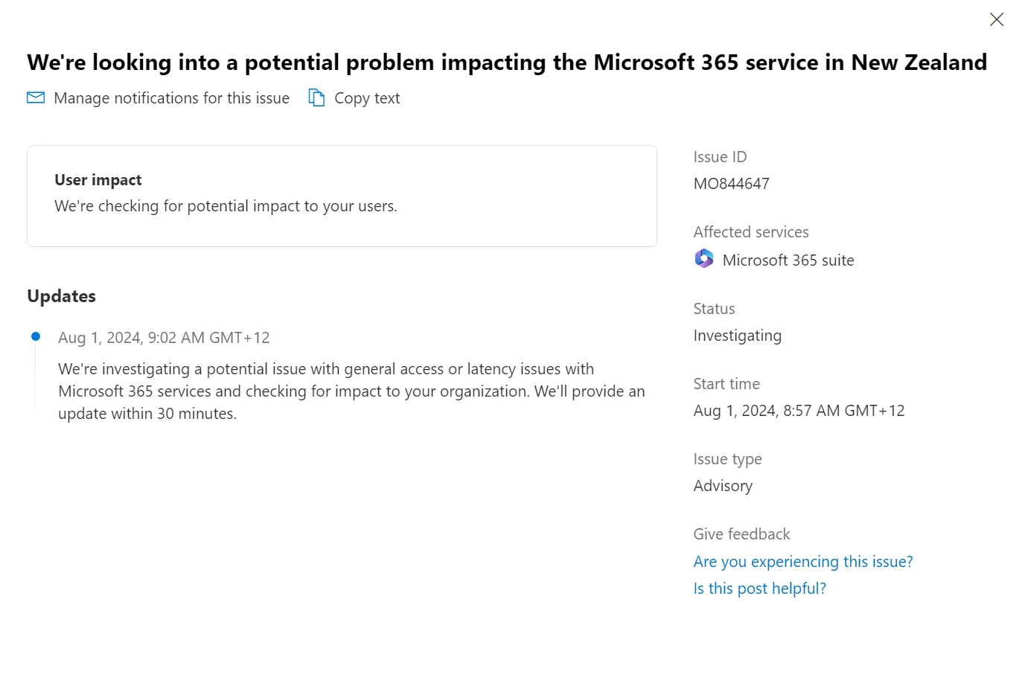Open the 'Is this post helpful?' link

[x=759, y=589]
